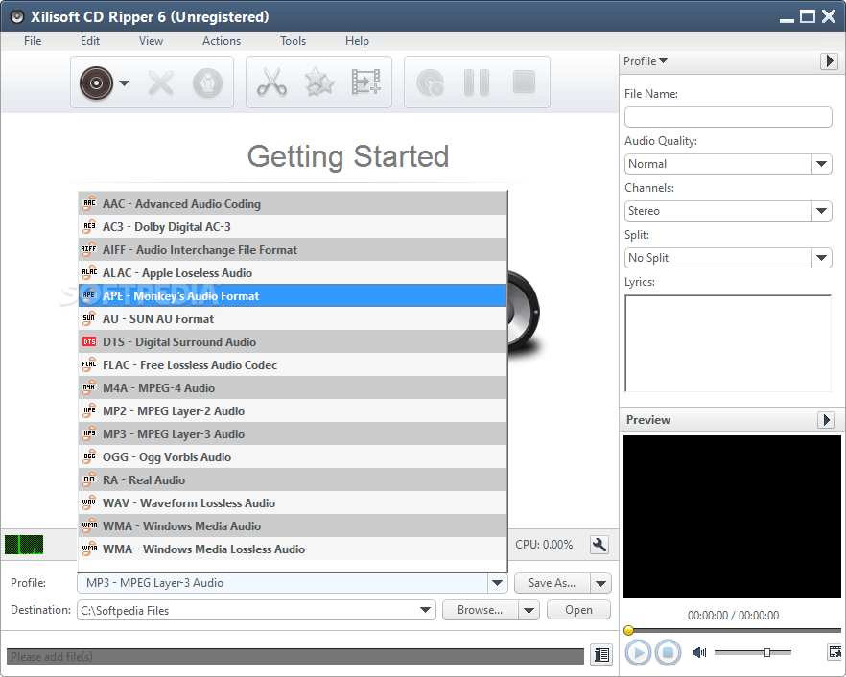This screenshot has height=677, width=846.
Task: Open the Save As dropdown arrow
Action: point(600,583)
